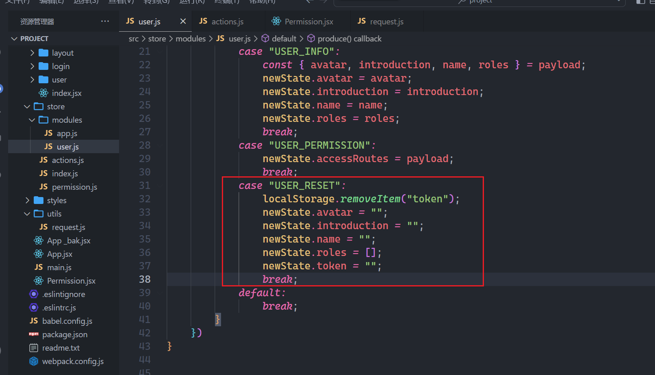Collapse the store folder chevron
Viewport: 655px width, 375px height.
pyautogui.click(x=27, y=106)
